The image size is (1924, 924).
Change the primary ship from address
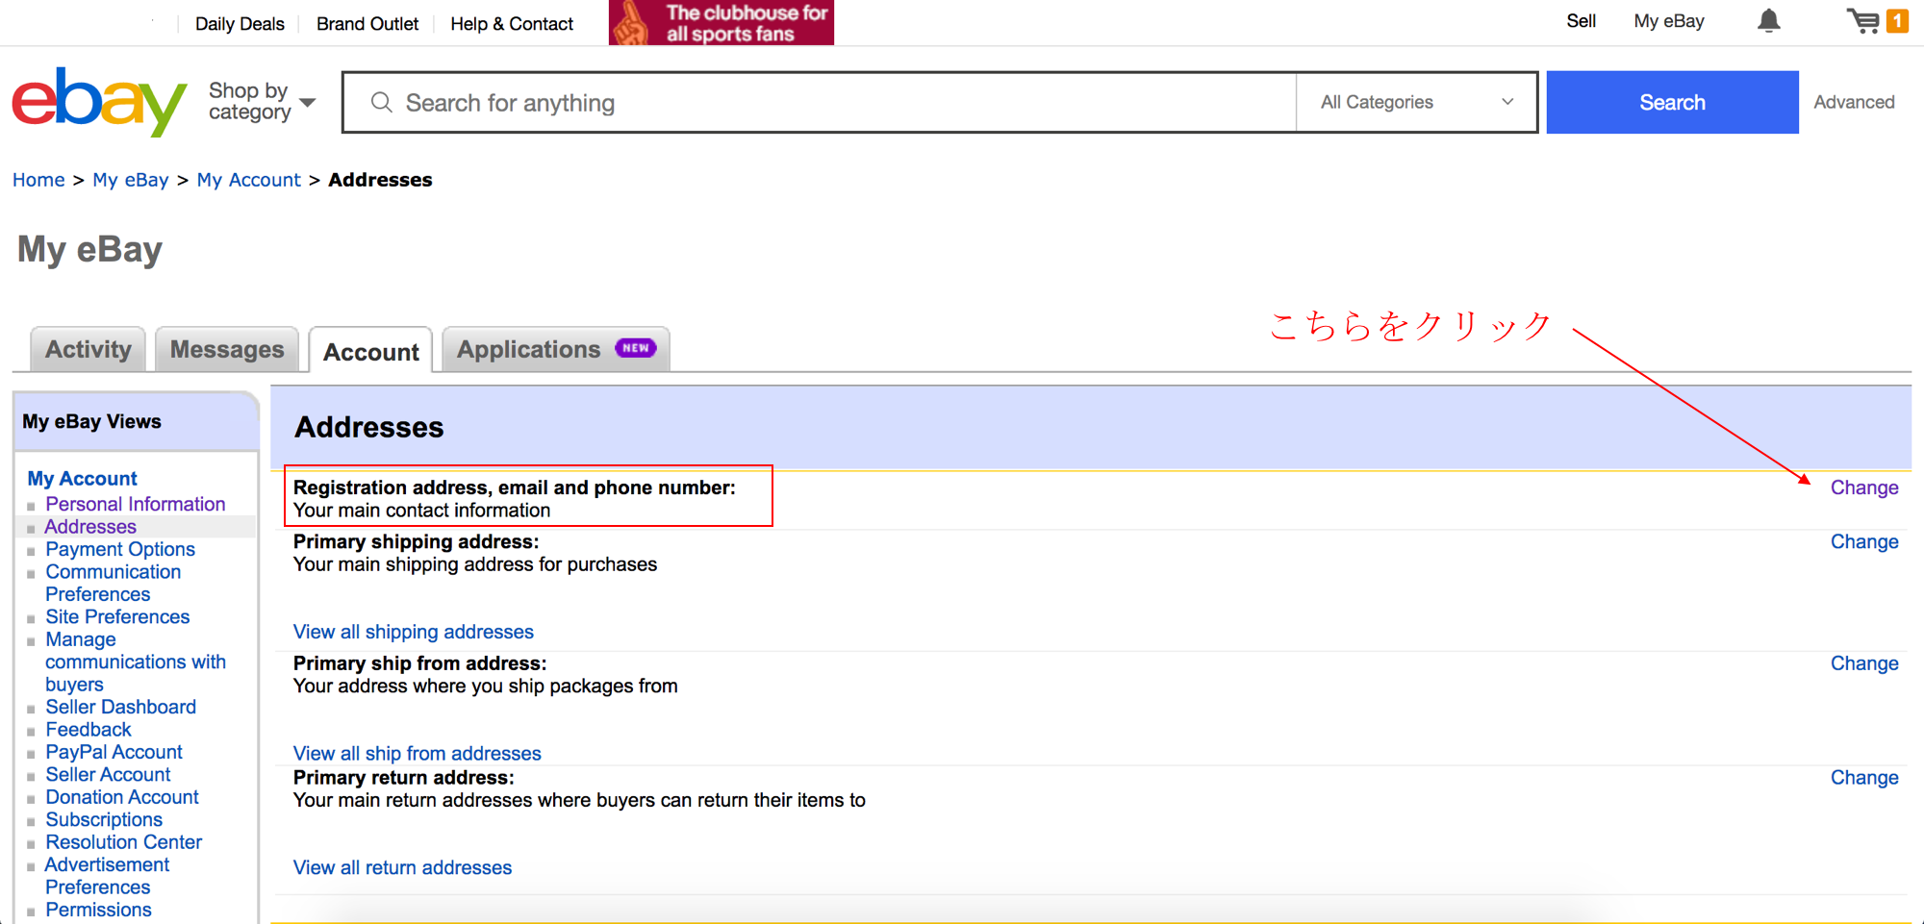coord(1864,663)
